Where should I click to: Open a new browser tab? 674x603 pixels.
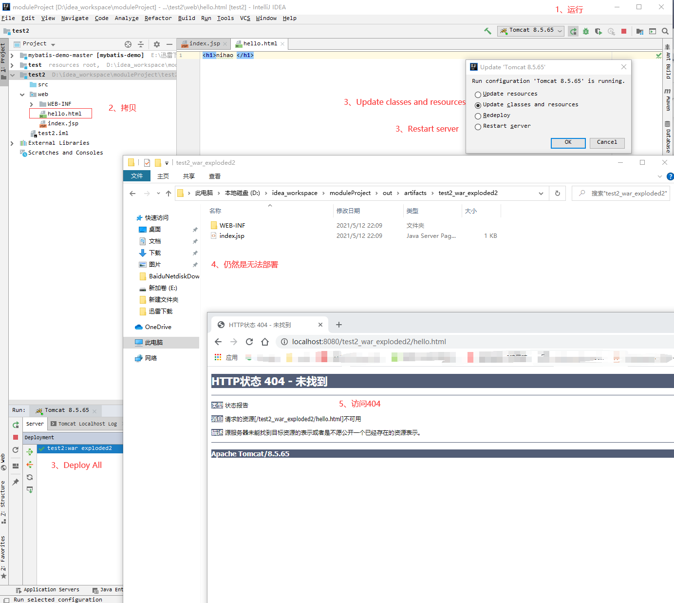pyautogui.click(x=339, y=325)
